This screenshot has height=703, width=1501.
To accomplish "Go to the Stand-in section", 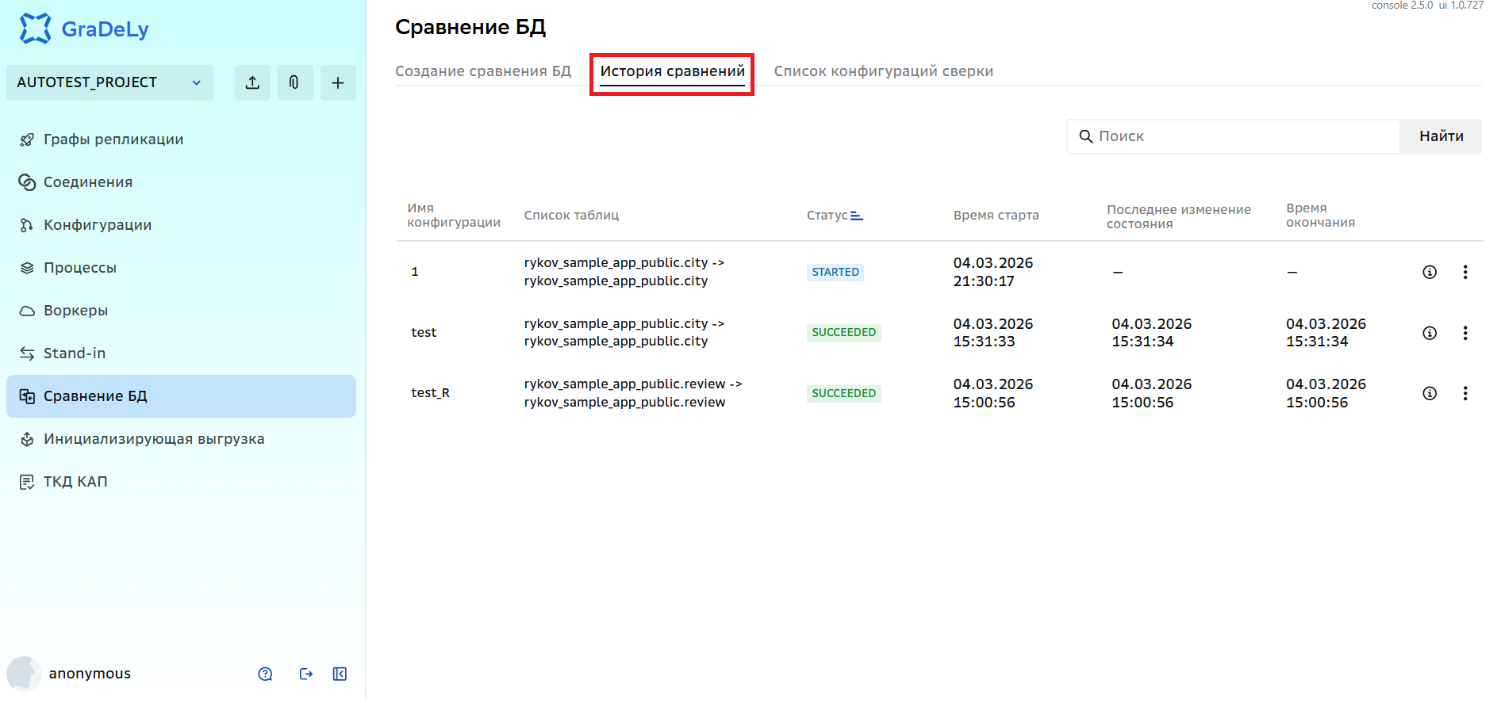I will tap(181, 353).
